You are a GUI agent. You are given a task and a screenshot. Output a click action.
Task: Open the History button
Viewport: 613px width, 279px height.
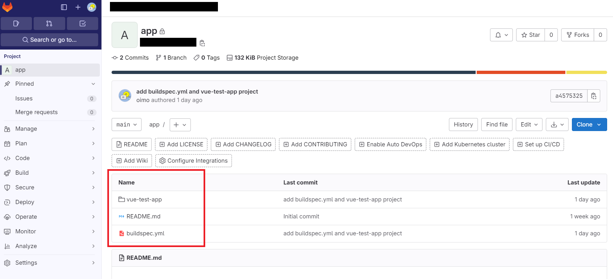click(463, 125)
